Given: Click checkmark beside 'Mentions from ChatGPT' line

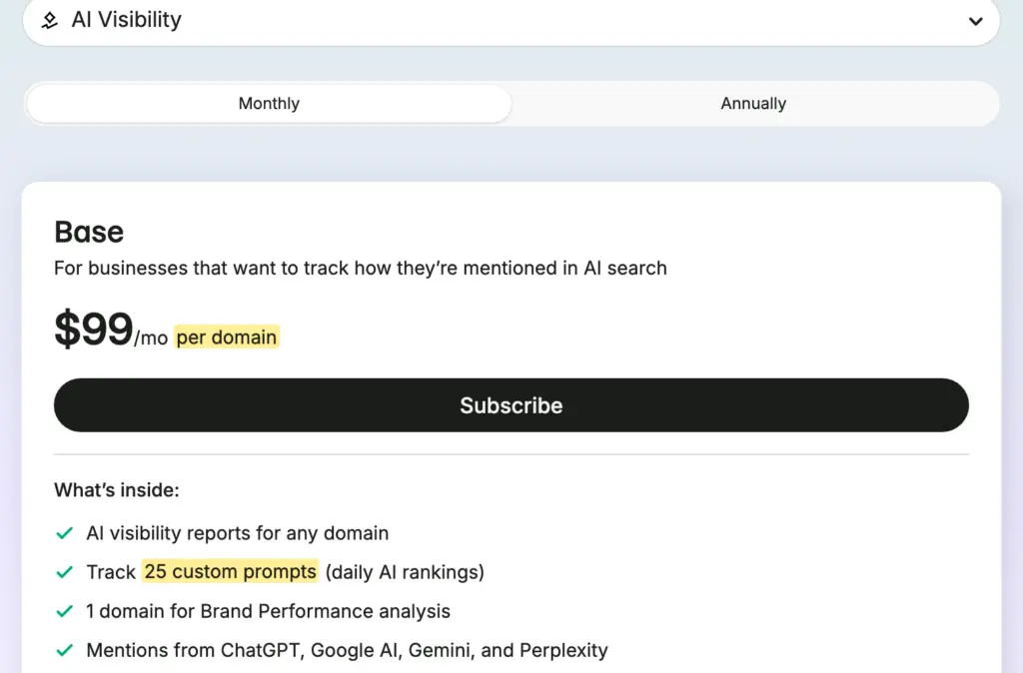Looking at the screenshot, I should coord(65,650).
